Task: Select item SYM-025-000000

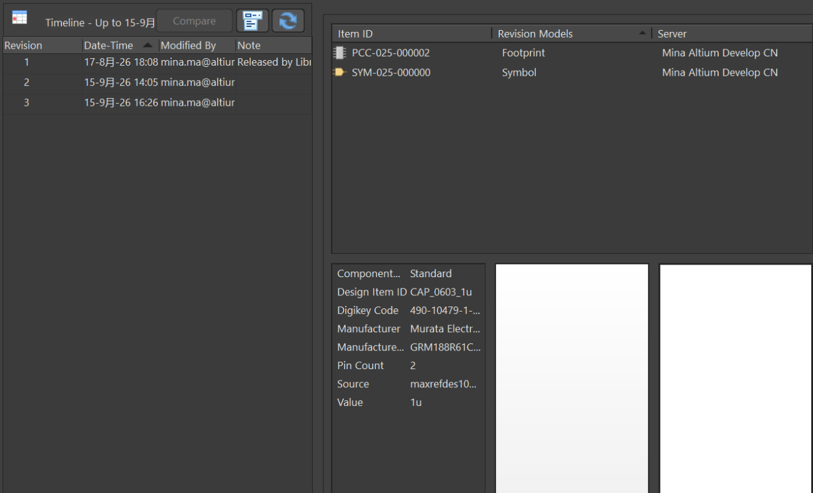Action: 391,73
